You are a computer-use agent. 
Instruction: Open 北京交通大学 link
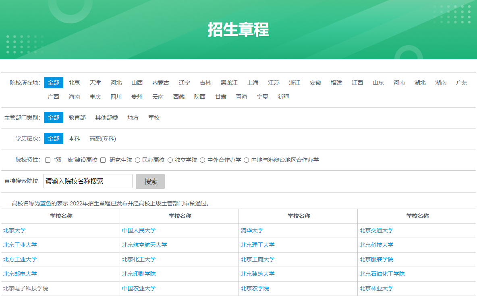[x=377, y=230]
